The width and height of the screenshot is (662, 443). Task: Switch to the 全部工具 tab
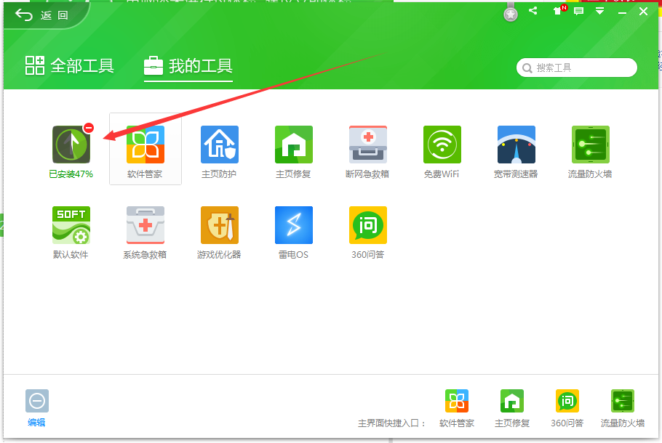70,66
